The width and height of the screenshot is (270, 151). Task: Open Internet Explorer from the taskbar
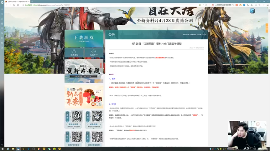tap(8, 149)
